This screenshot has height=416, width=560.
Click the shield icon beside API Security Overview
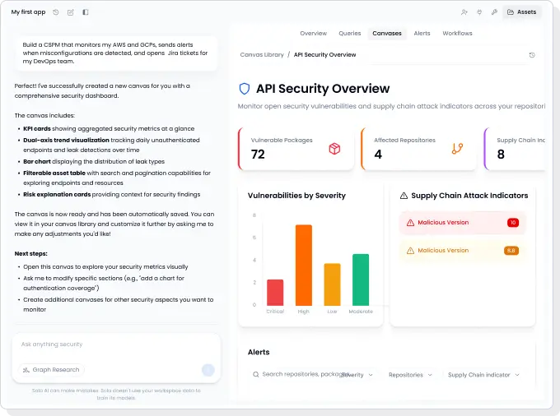point(245,89)
